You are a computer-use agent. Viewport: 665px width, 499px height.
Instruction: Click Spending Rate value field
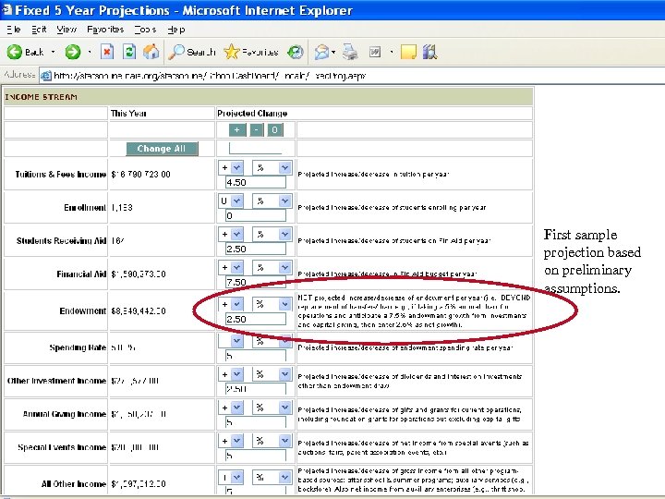(256, 356)
